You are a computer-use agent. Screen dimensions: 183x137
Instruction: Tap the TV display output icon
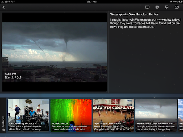pos(147,7)
